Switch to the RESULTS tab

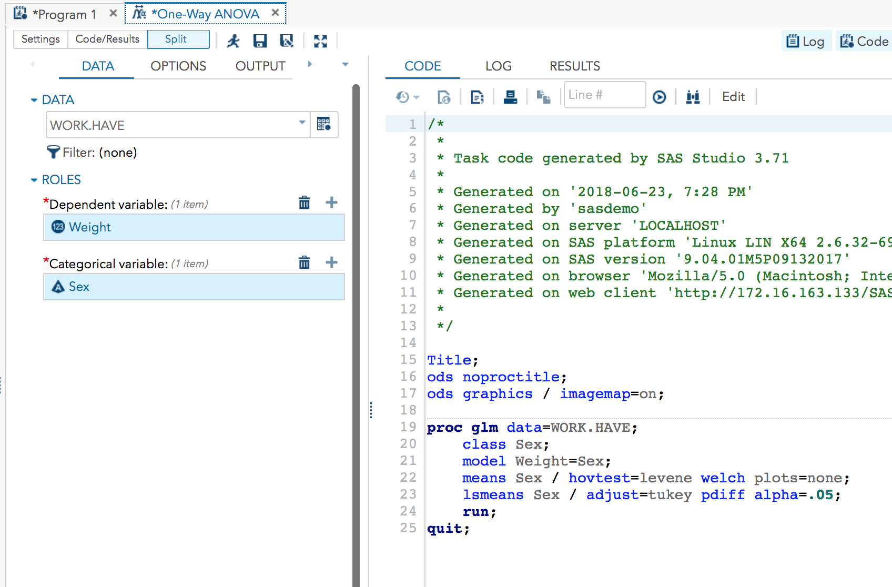coord(574,66)
